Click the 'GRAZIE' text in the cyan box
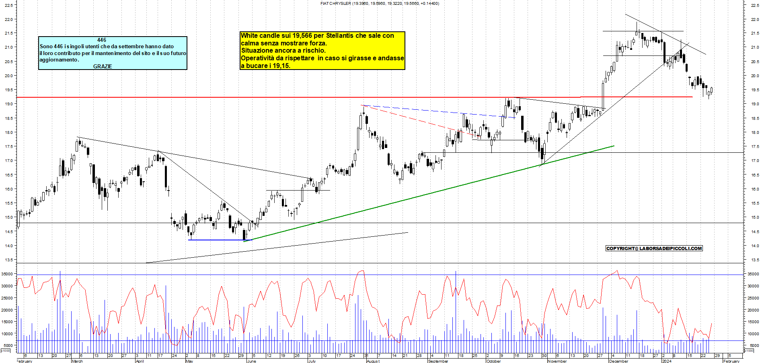This screenshot has height=363, width=760. pos(103,66)
